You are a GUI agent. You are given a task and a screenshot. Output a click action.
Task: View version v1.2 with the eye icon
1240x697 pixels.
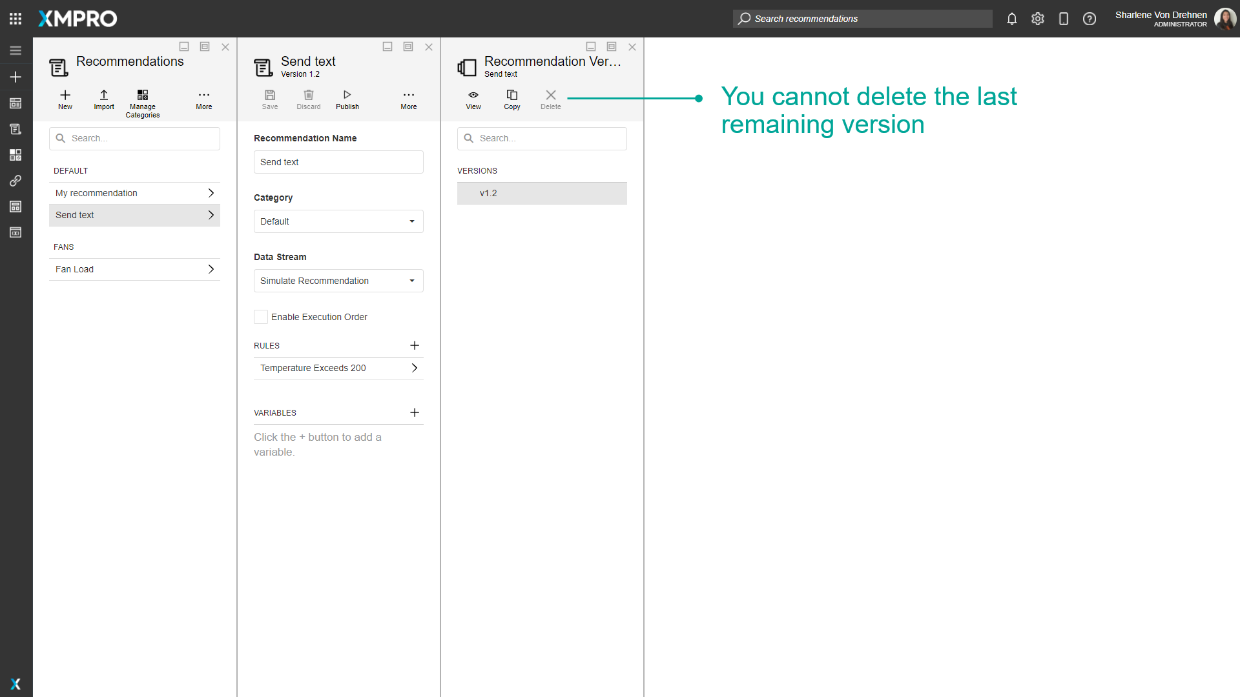[x=473, y=99]
